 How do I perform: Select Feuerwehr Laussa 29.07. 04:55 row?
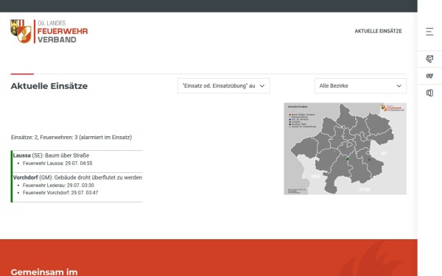click(57, 163)
